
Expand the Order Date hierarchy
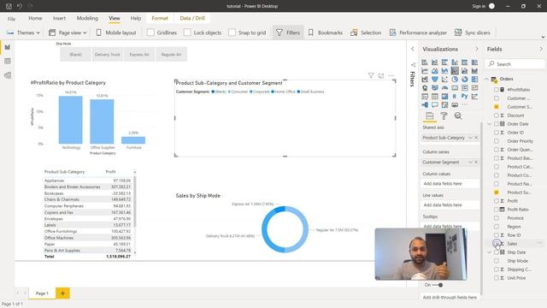click(x=489, y=124)
